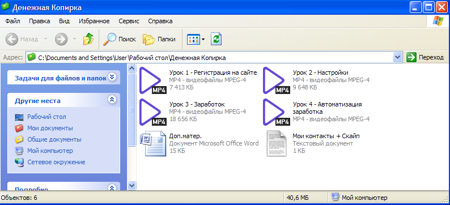
Task: Select the Урок 3 - Заработок MP4 icon
Action: point(152,112)
